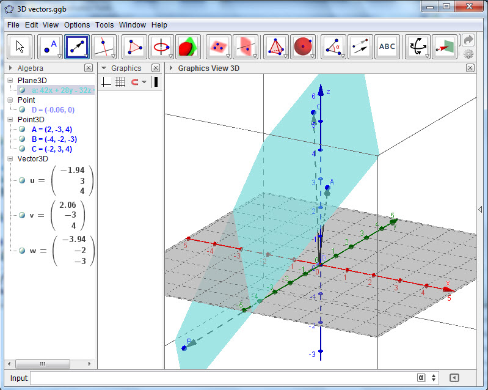Select the Rotate 3D View tool
This screenshot has width=488, height=390.
click(418, 47)
